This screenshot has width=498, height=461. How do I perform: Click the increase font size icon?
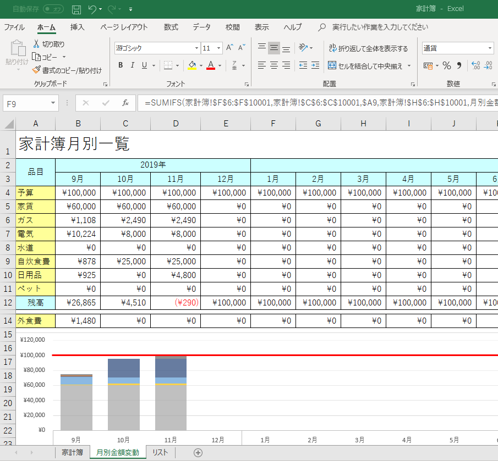[x=229, y=48]
